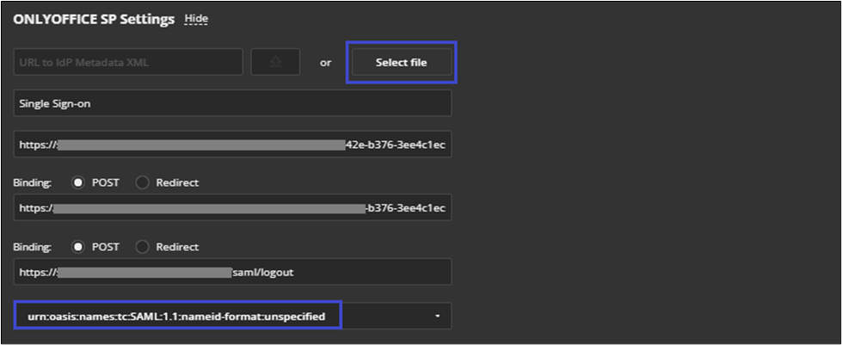Click the Redirect text label in the first Binding row

(178, 183)
